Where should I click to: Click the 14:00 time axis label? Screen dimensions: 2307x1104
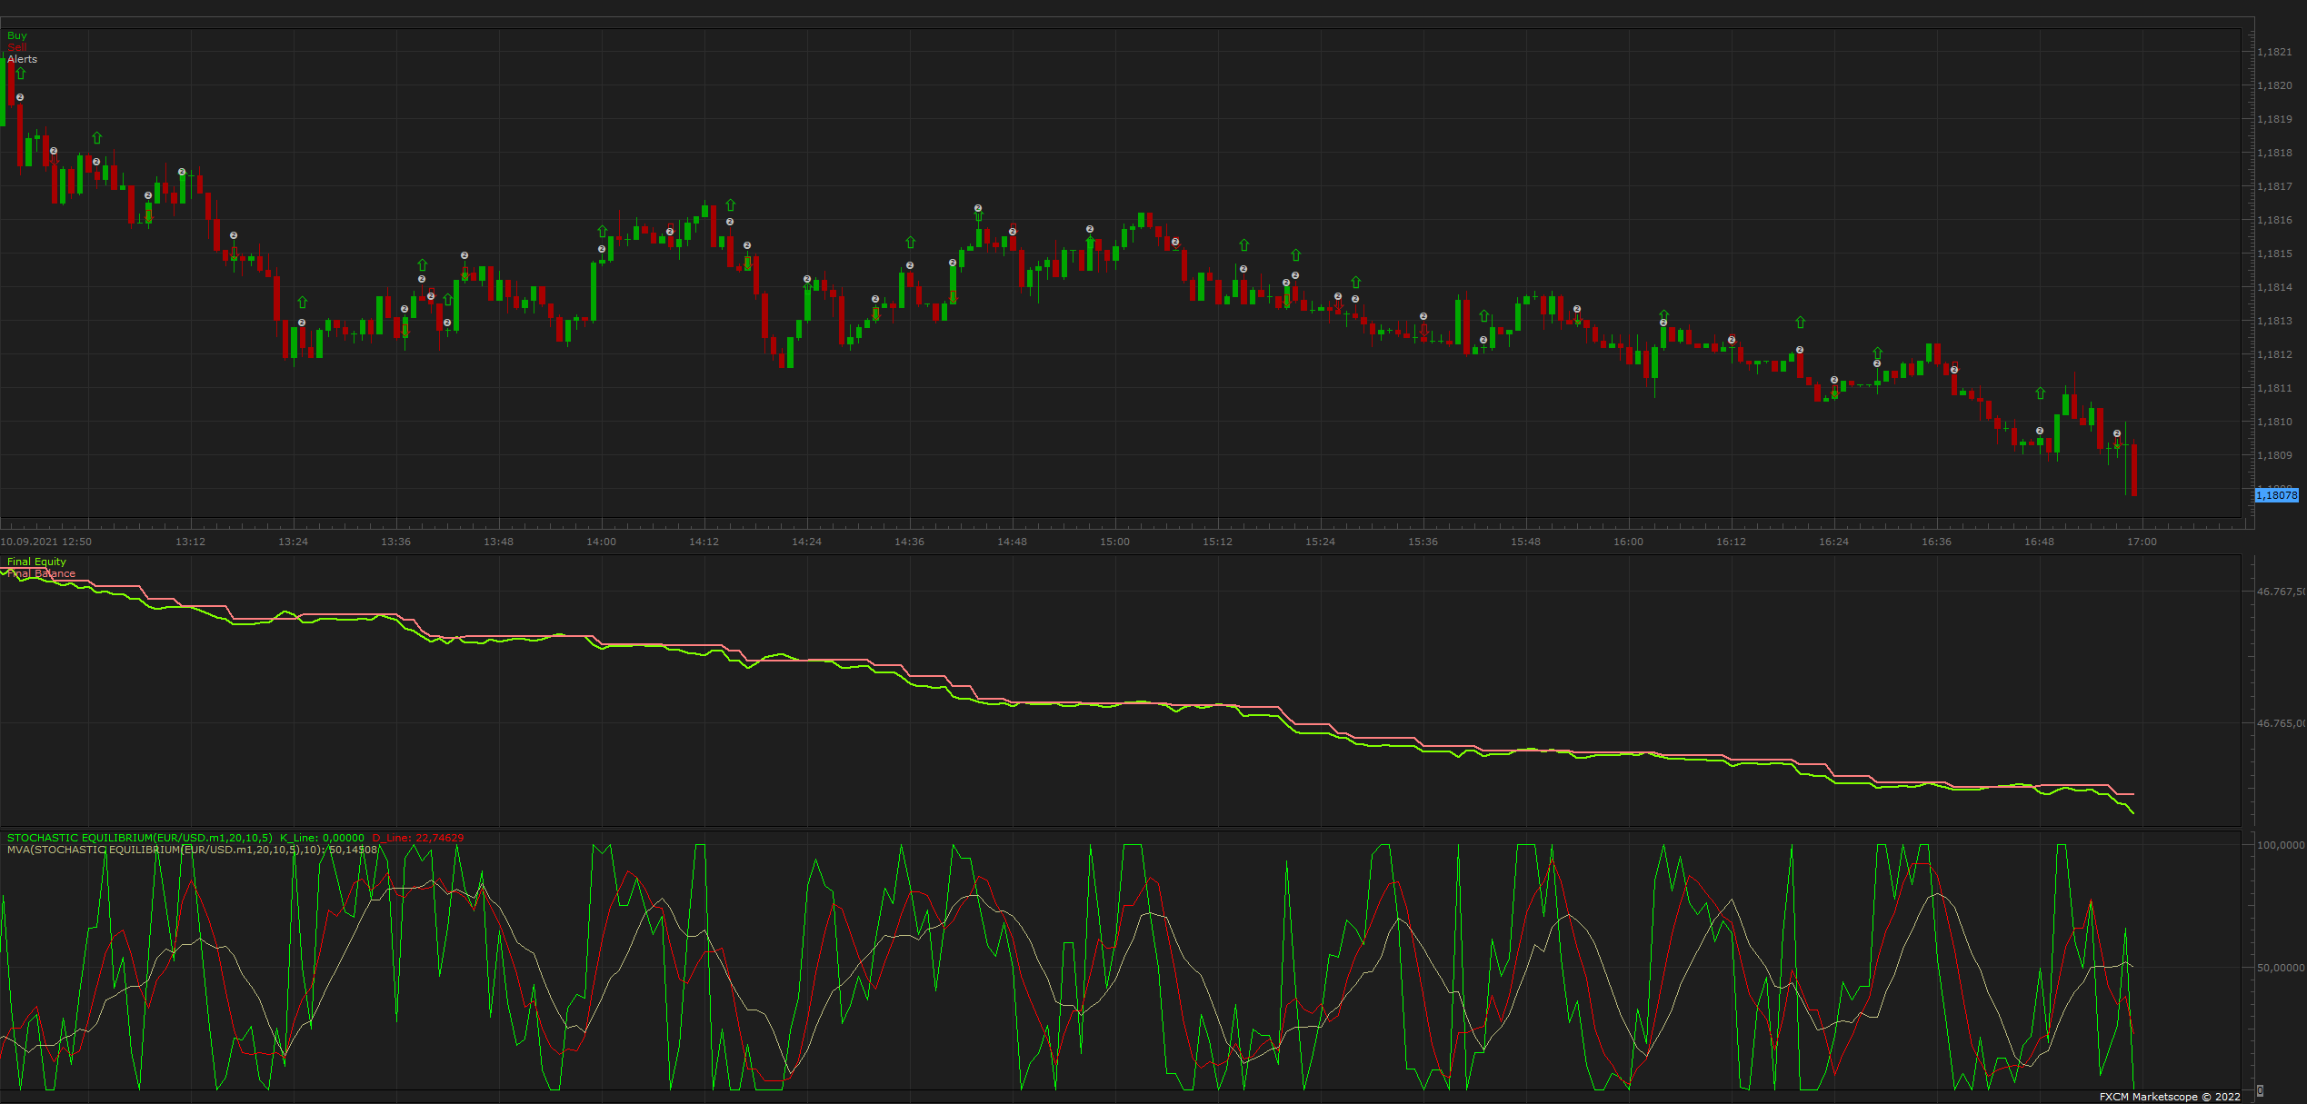tap(602, 542)
